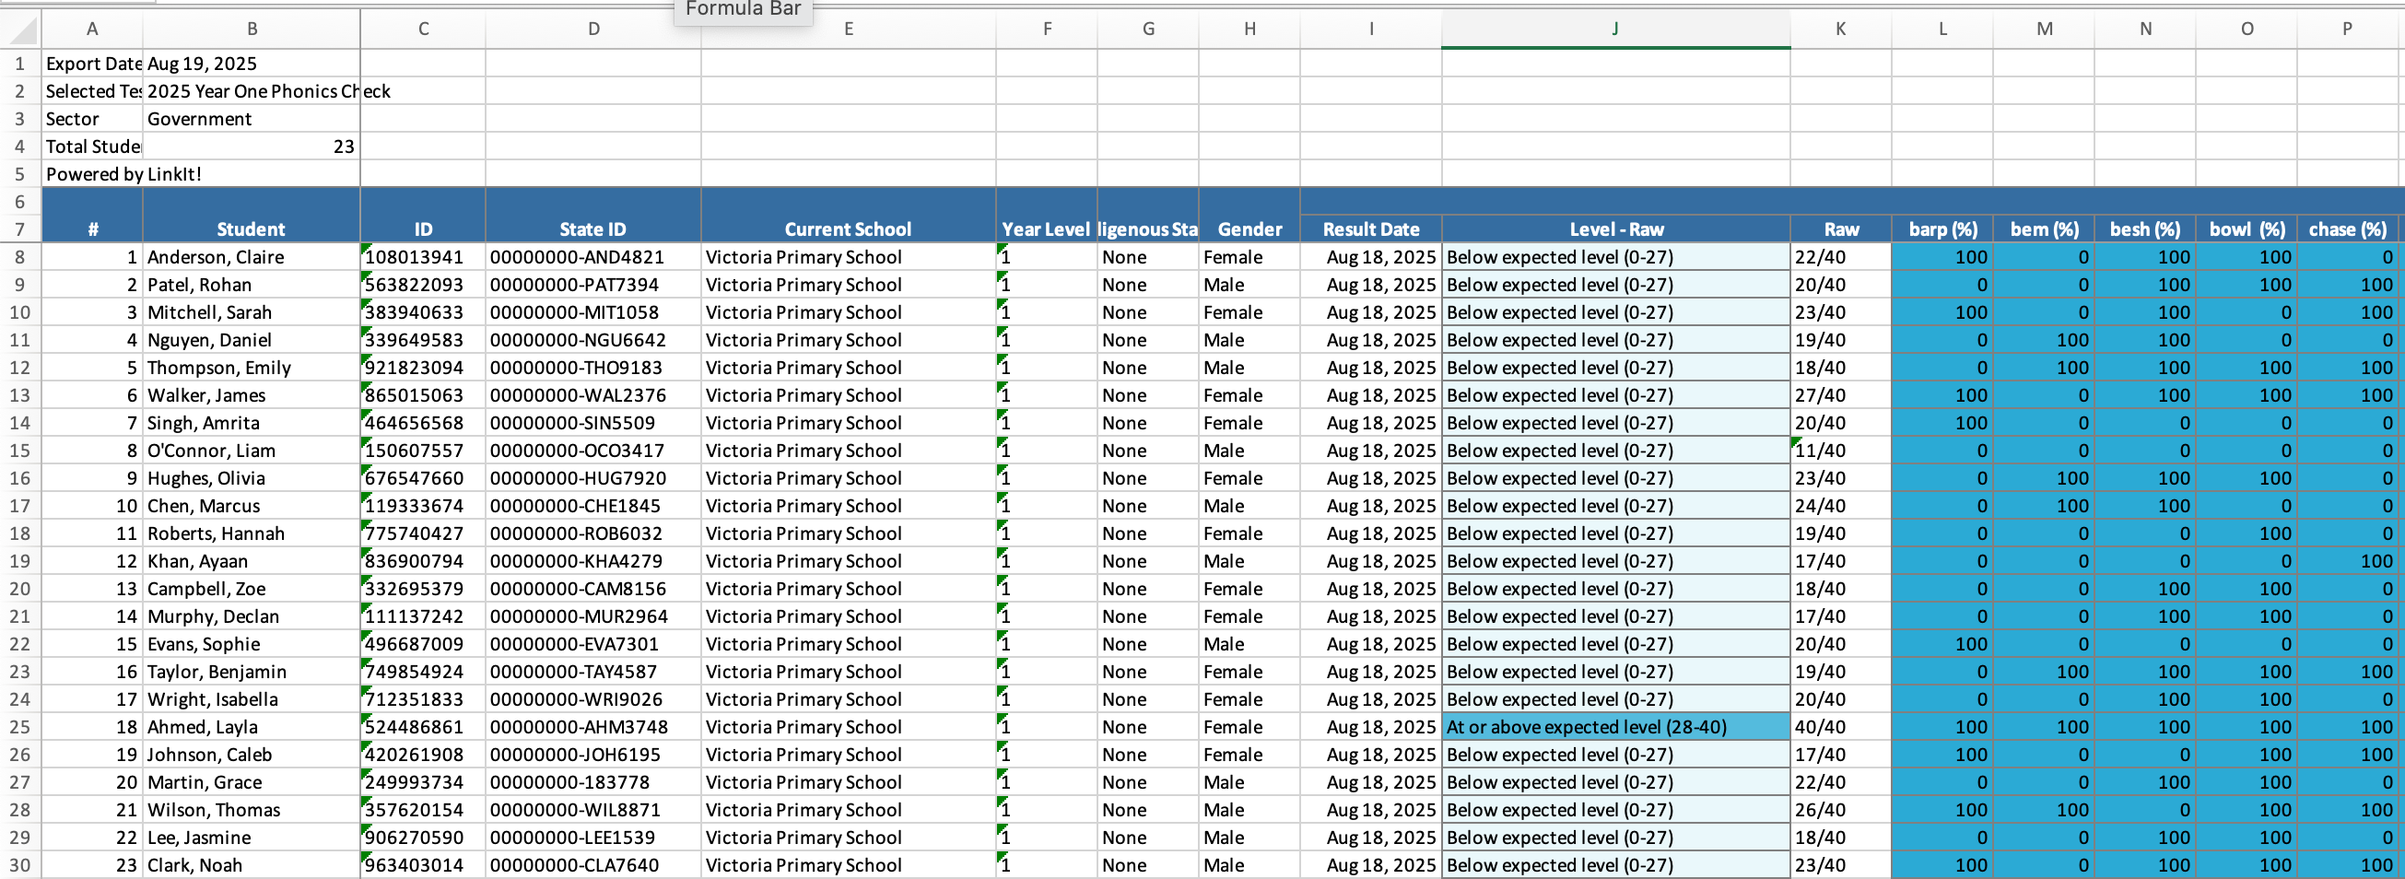Select the row 25 header
This screenshot has width=2405, height=879.
19,727
